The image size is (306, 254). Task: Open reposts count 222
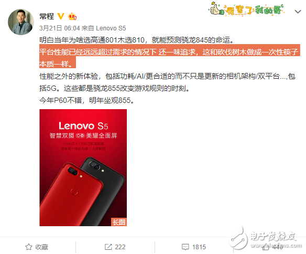(x=120, y=247)
